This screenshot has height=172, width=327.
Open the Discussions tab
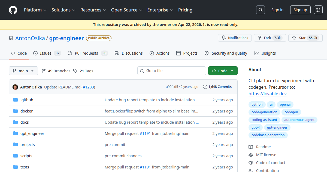pyautogui.click(x=129, y=53)
